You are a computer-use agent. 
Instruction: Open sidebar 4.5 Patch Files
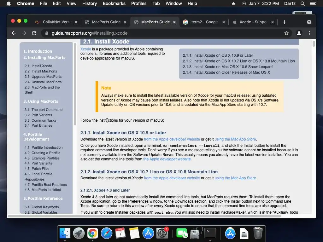point(37,169)
